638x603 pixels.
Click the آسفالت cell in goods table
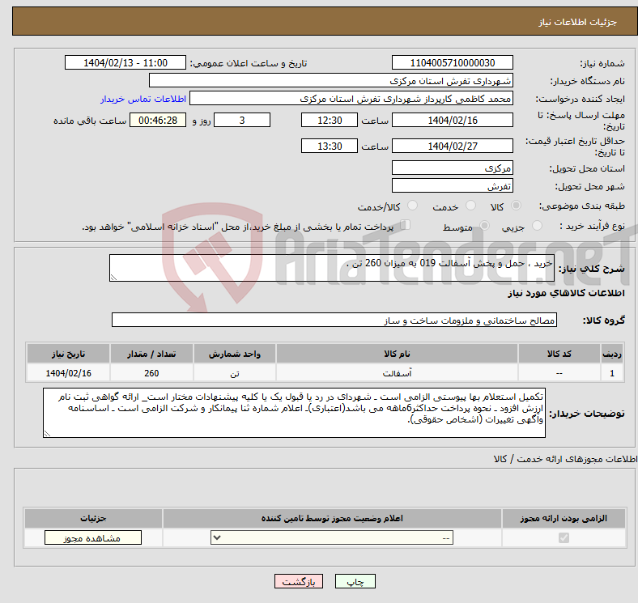[x=397, y=372]
